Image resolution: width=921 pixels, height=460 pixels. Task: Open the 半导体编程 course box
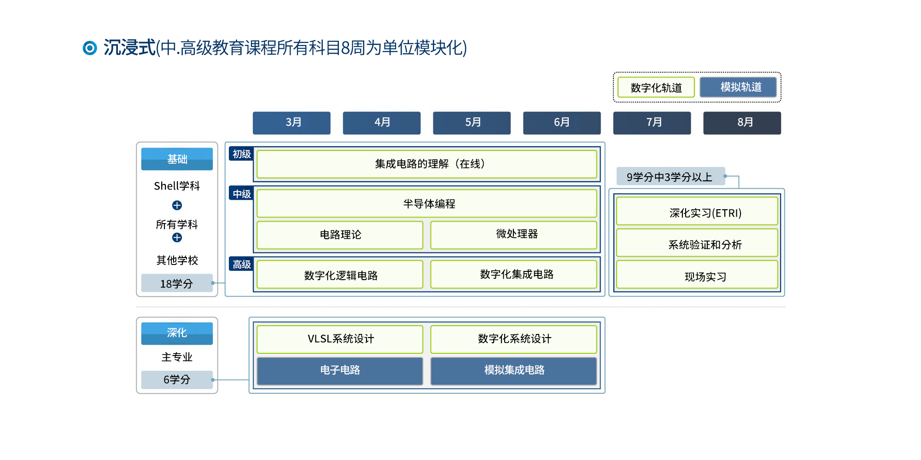point(427,203)
